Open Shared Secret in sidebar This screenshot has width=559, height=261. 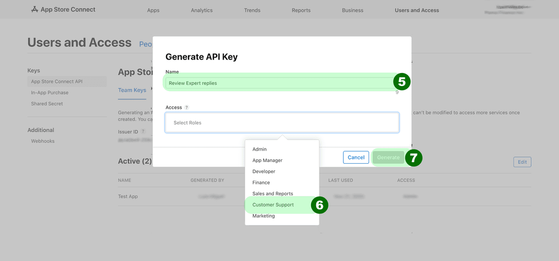pyautogui.click(x=47, y=104)
